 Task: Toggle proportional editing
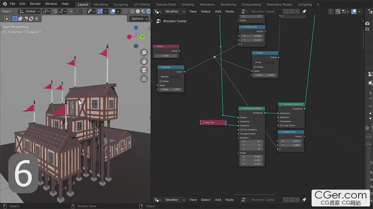71,11
